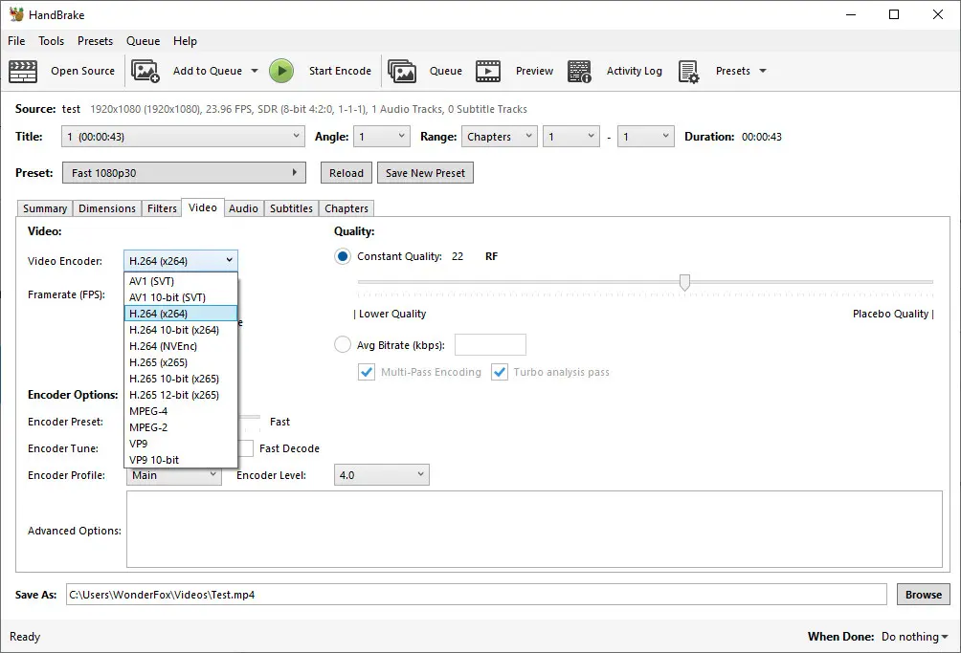Open the Range type Chapters dropdown

pos(499,137)
